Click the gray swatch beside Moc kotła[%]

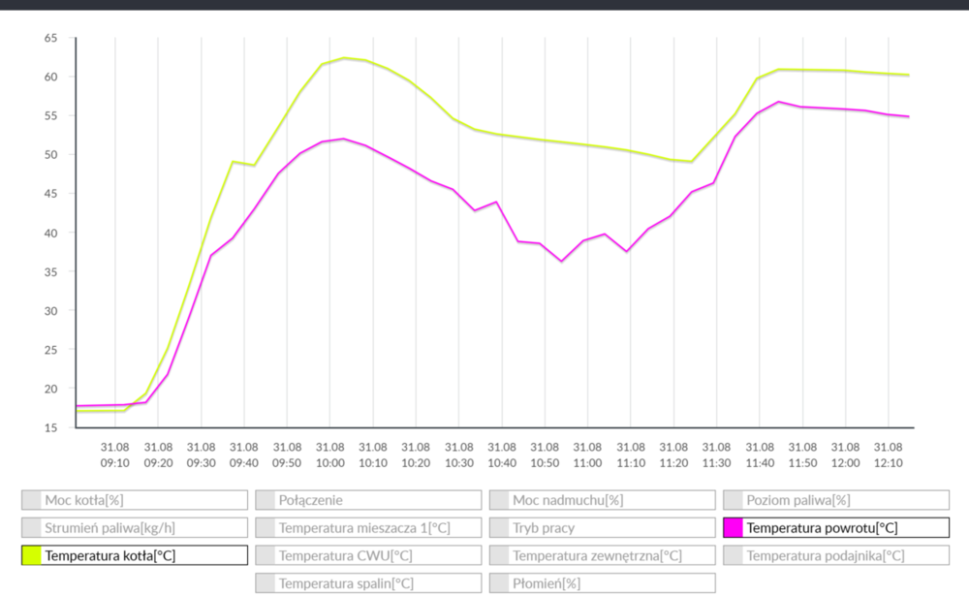(x=32, y=500)
